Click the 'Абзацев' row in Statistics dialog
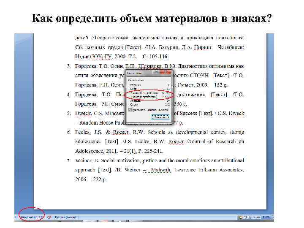This screenshot has width=304, height=228. coord(150,100)
